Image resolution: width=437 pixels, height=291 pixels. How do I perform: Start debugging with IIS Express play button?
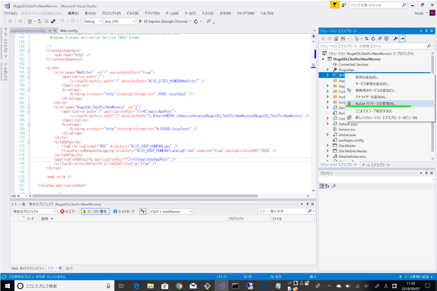click(140, 21)
